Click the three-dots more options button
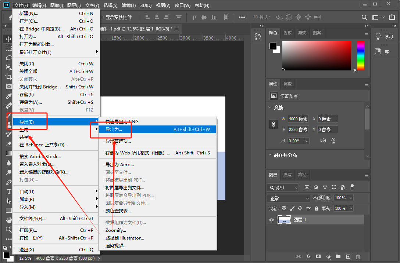The width and height of the screenshot is (400, 263). [242, 17]
